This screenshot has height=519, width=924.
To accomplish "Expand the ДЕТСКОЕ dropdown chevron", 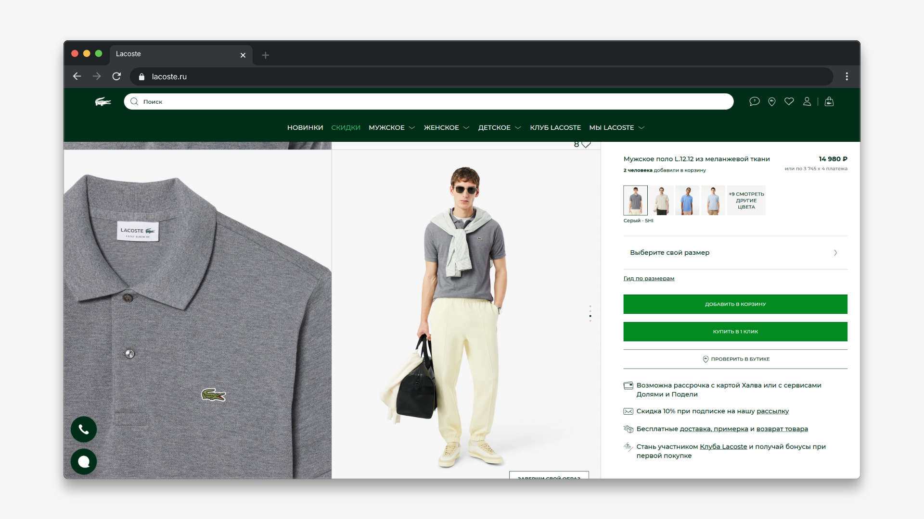I will click(518, 128).
